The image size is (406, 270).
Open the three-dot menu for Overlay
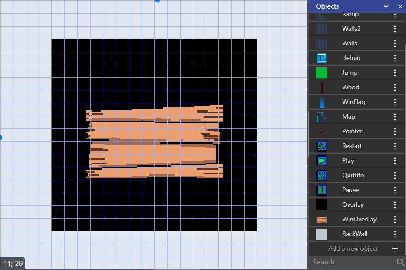click(x=395, y=205)
